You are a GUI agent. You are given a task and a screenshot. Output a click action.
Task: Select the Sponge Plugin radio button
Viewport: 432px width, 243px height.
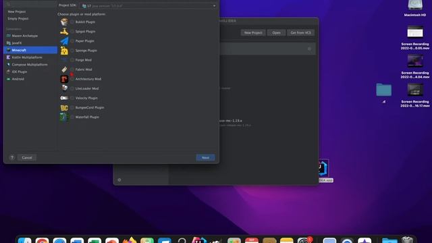tap(72, 51)
